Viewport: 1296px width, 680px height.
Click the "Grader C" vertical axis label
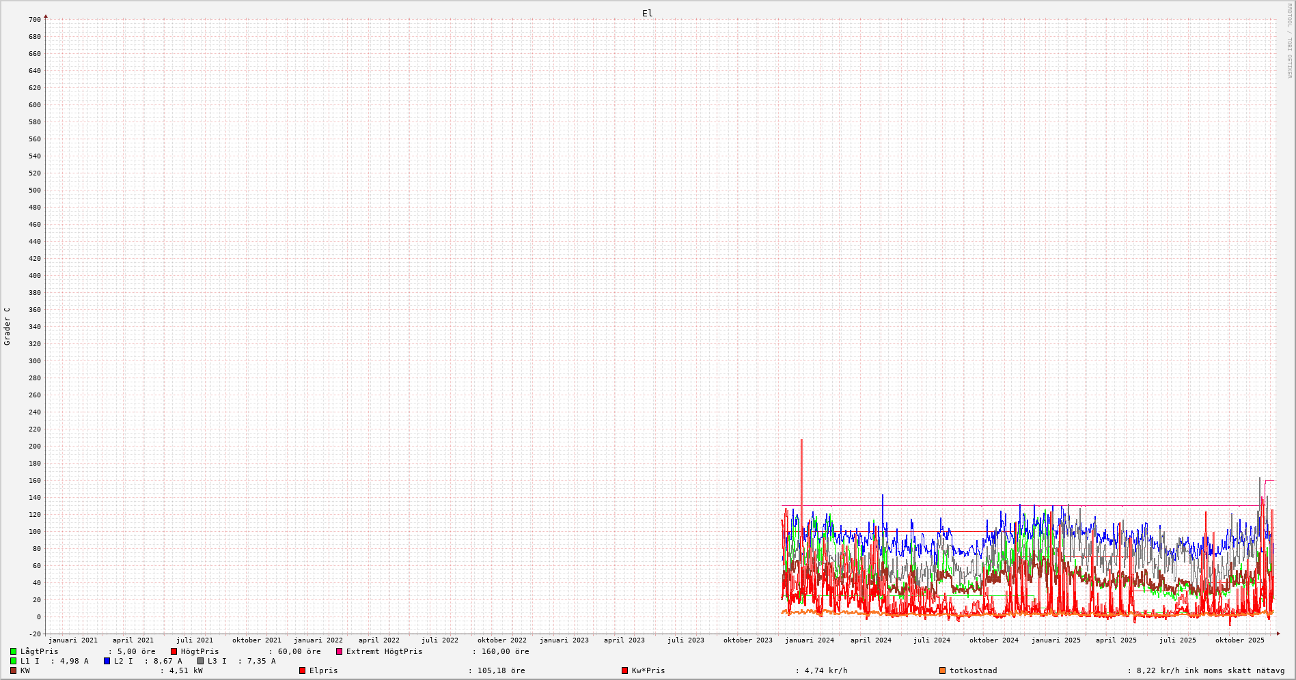click(x=7, y=326)
